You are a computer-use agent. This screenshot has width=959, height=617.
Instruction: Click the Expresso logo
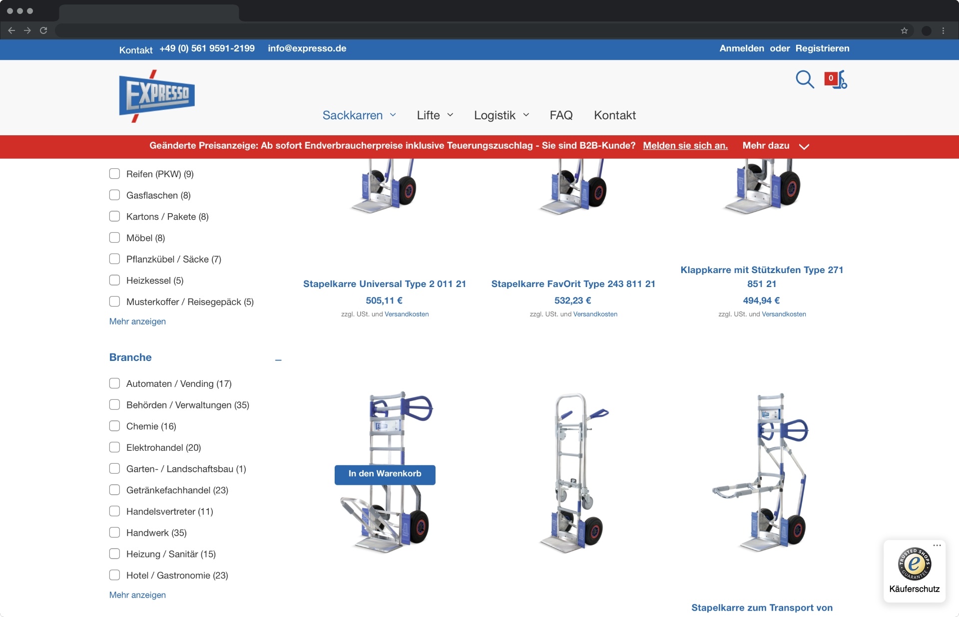(156, 96)
